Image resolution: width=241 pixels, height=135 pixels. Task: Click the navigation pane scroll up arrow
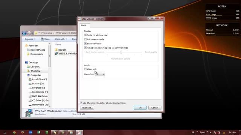pos(50,44)
